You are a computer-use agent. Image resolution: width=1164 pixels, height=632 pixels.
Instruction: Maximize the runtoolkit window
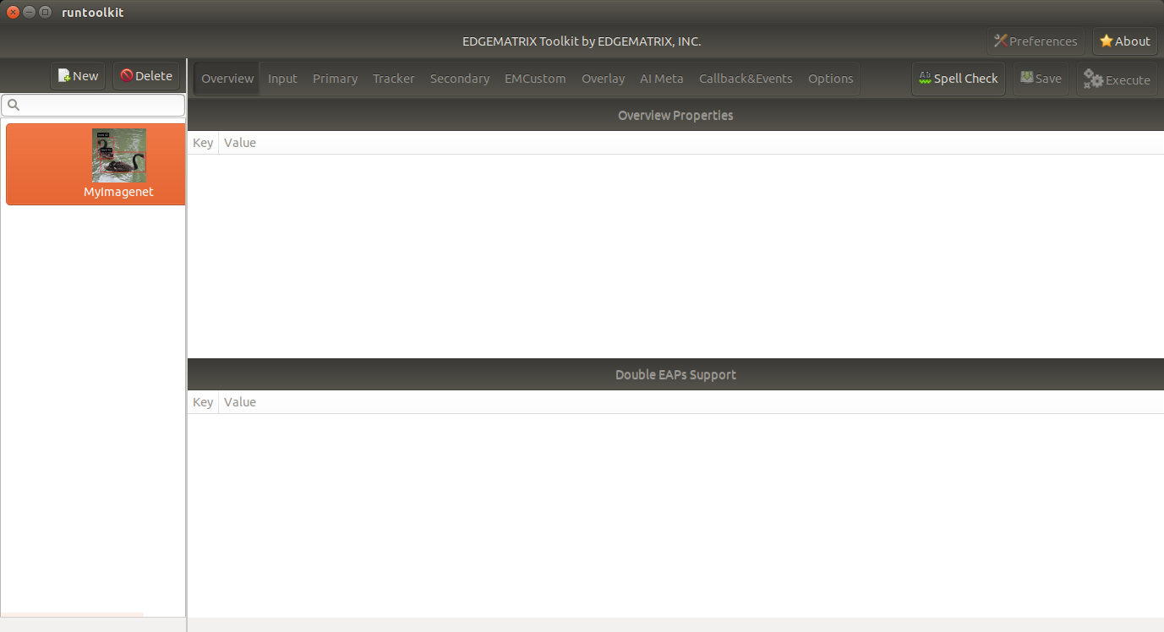tap(45, 13)
